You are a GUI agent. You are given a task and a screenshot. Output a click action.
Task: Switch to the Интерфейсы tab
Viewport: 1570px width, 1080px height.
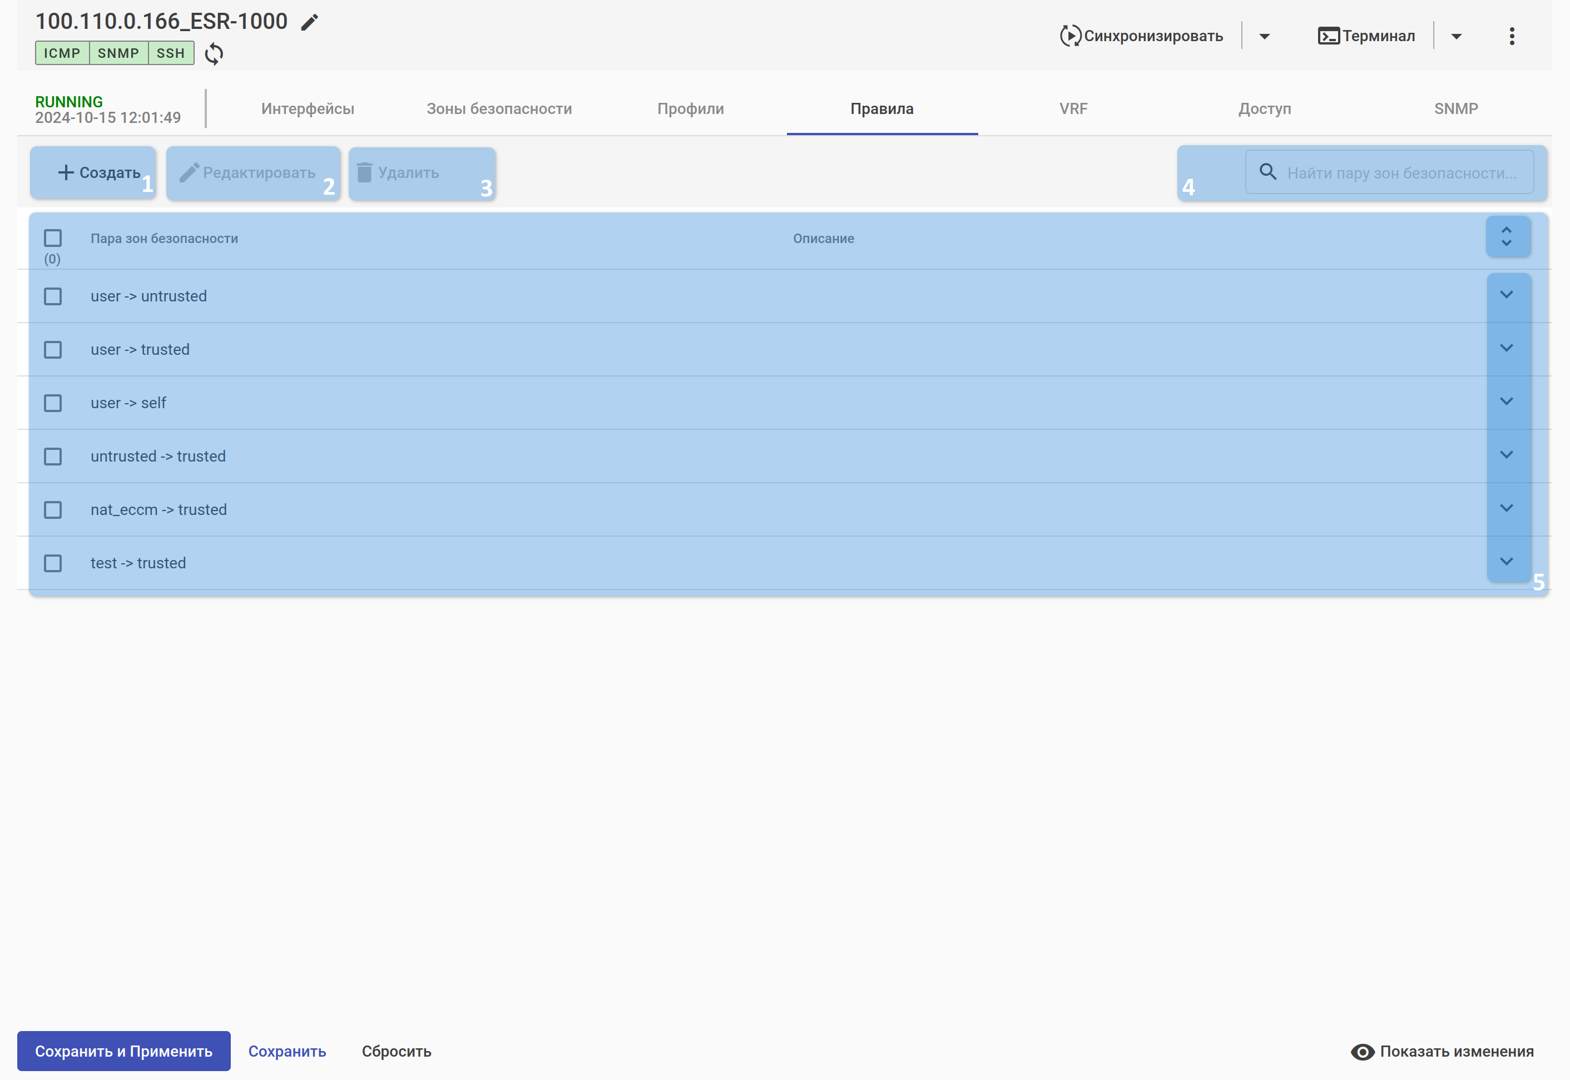pyautogui.click(x=307, y=109)
